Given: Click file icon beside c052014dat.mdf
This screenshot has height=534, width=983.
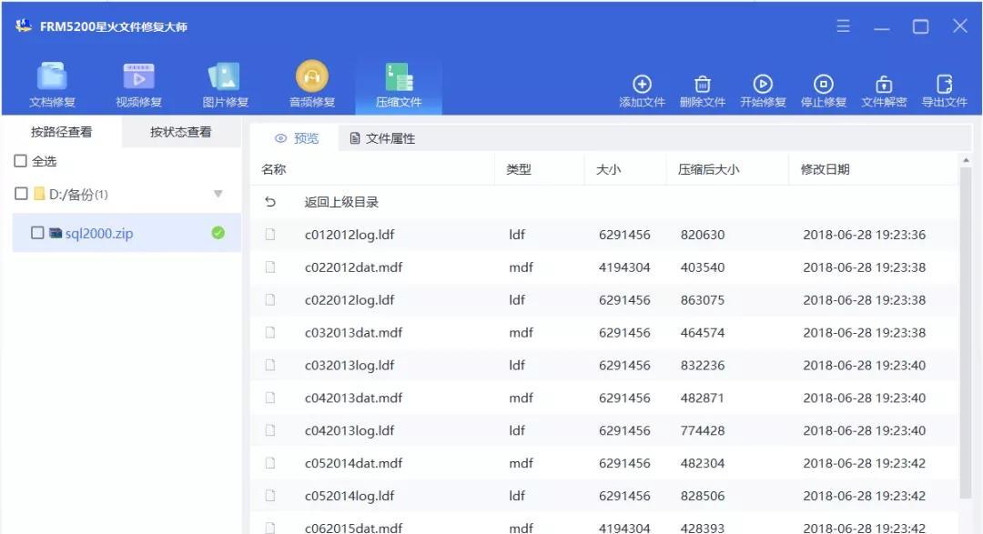Looking at the screenshot, I should tap(270, 462).
